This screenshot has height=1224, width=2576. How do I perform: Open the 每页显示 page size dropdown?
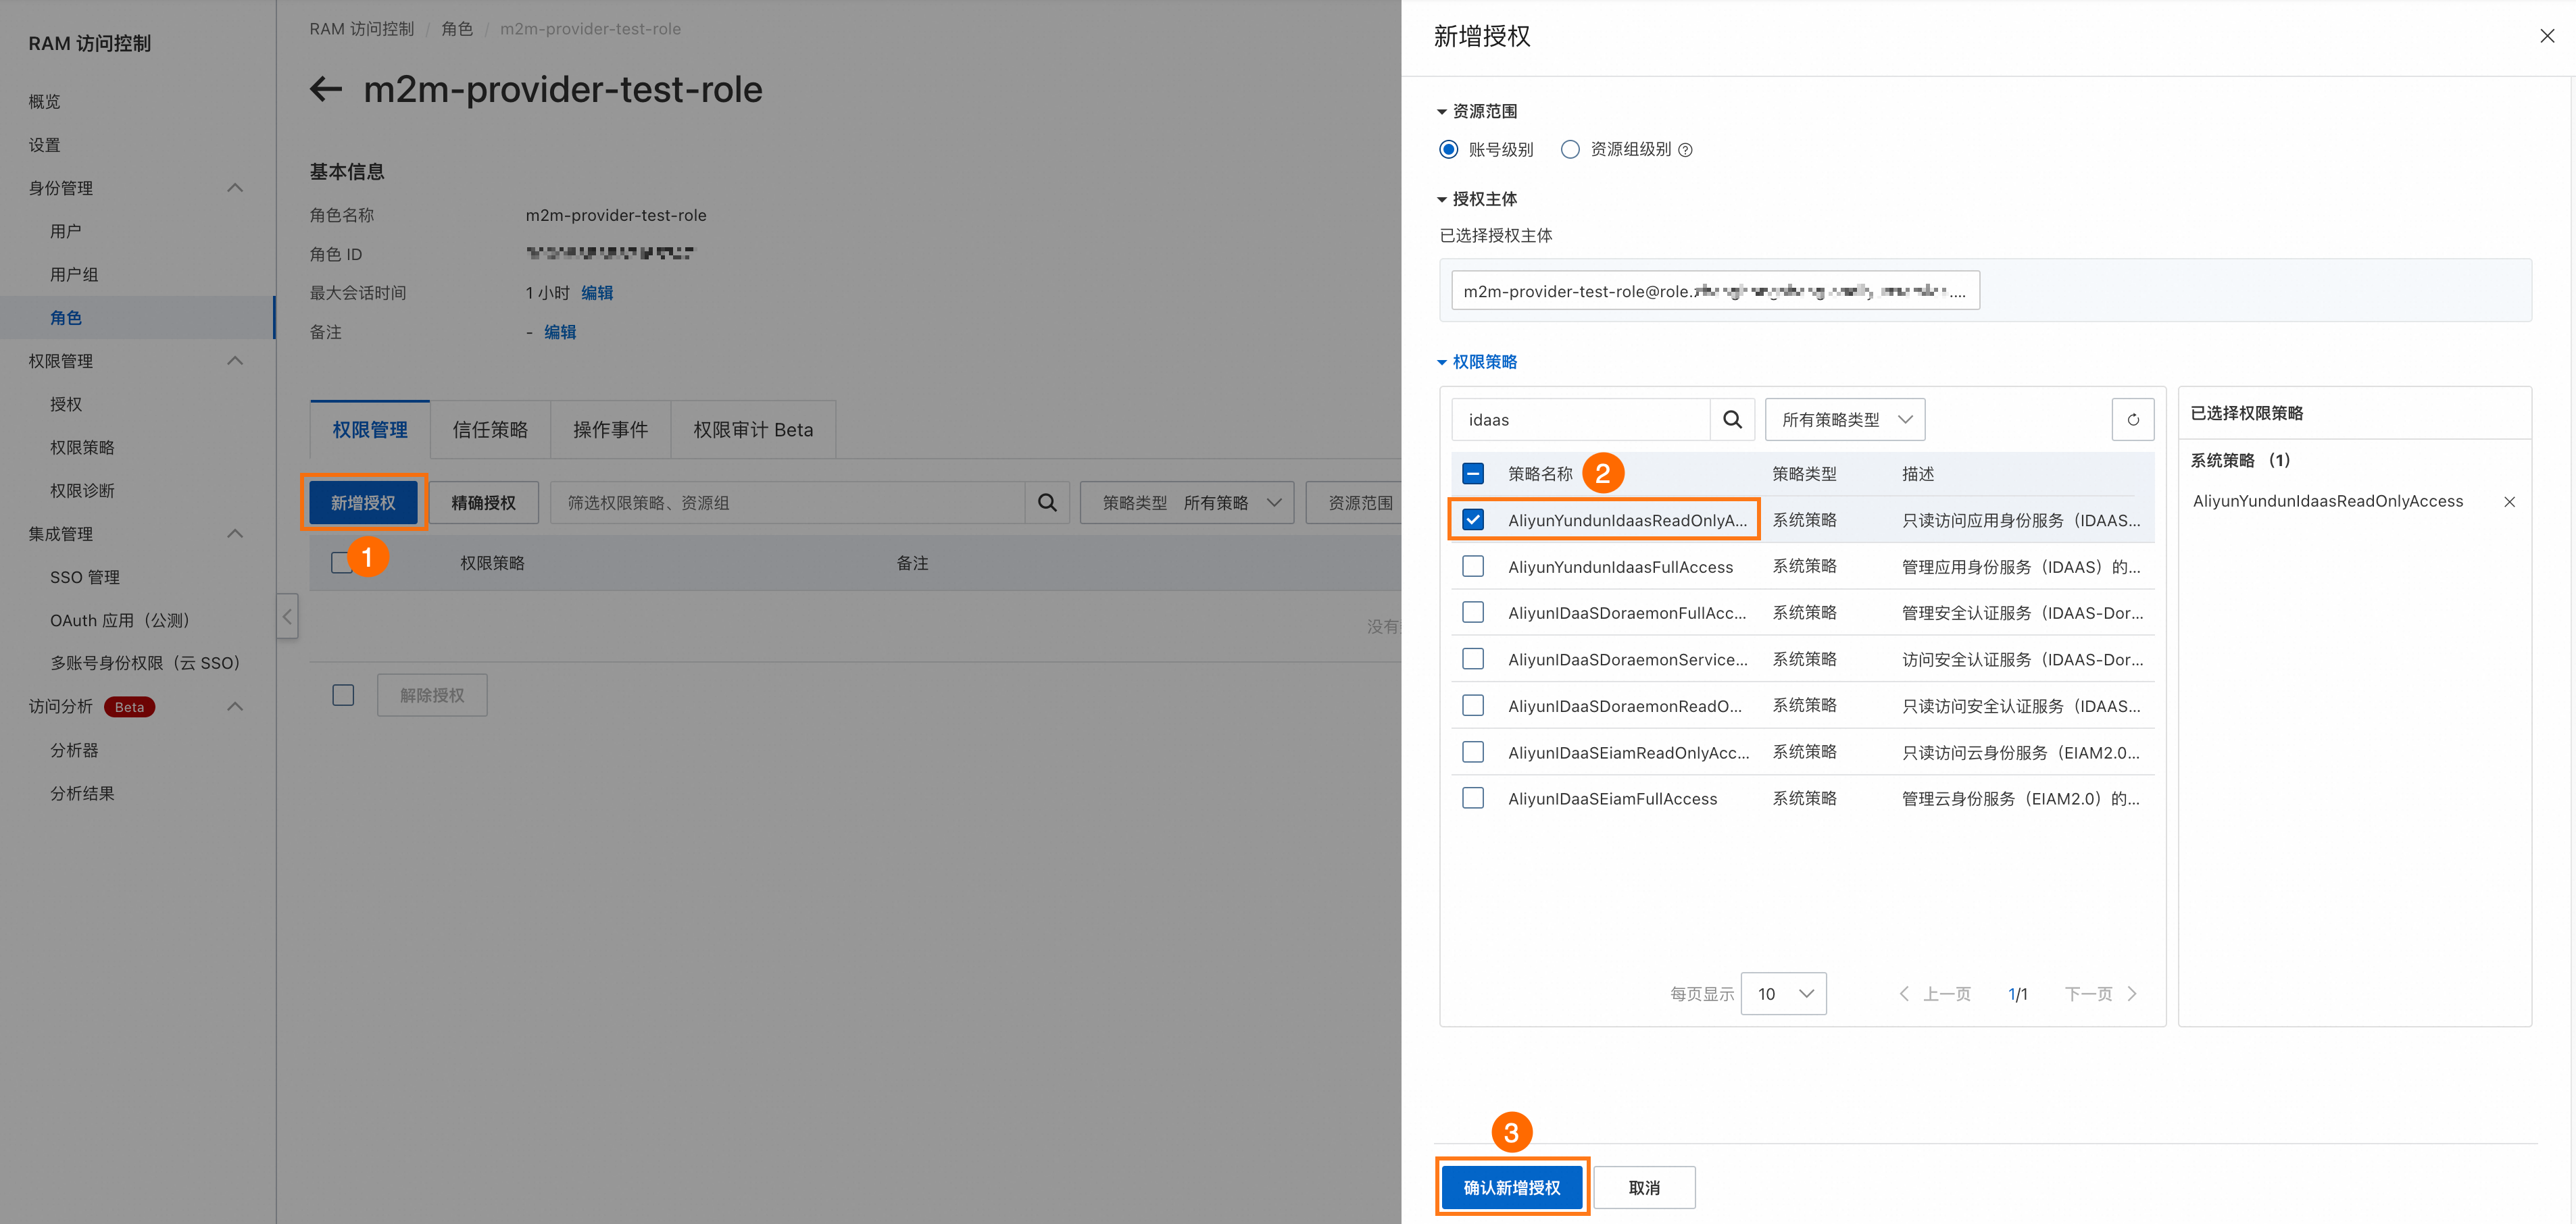[x=1783, y=994]
